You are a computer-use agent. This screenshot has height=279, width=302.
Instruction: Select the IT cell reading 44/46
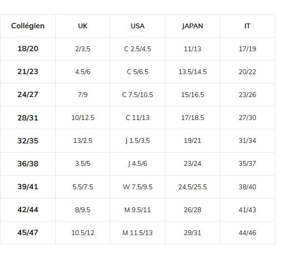(x=247, y=233)
